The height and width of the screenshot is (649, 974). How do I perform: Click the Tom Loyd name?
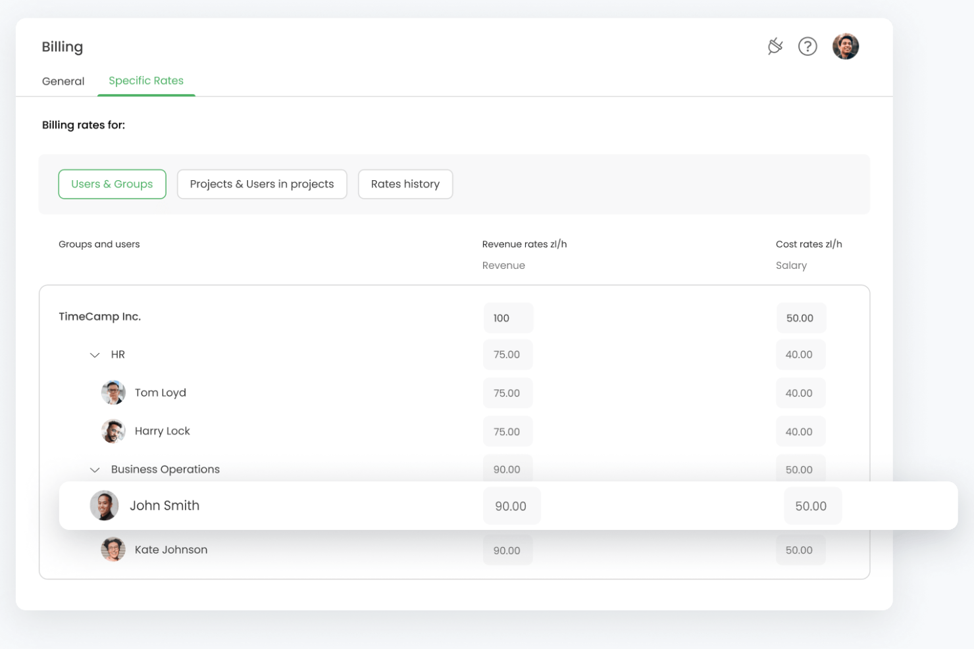[x=161, y=393]
